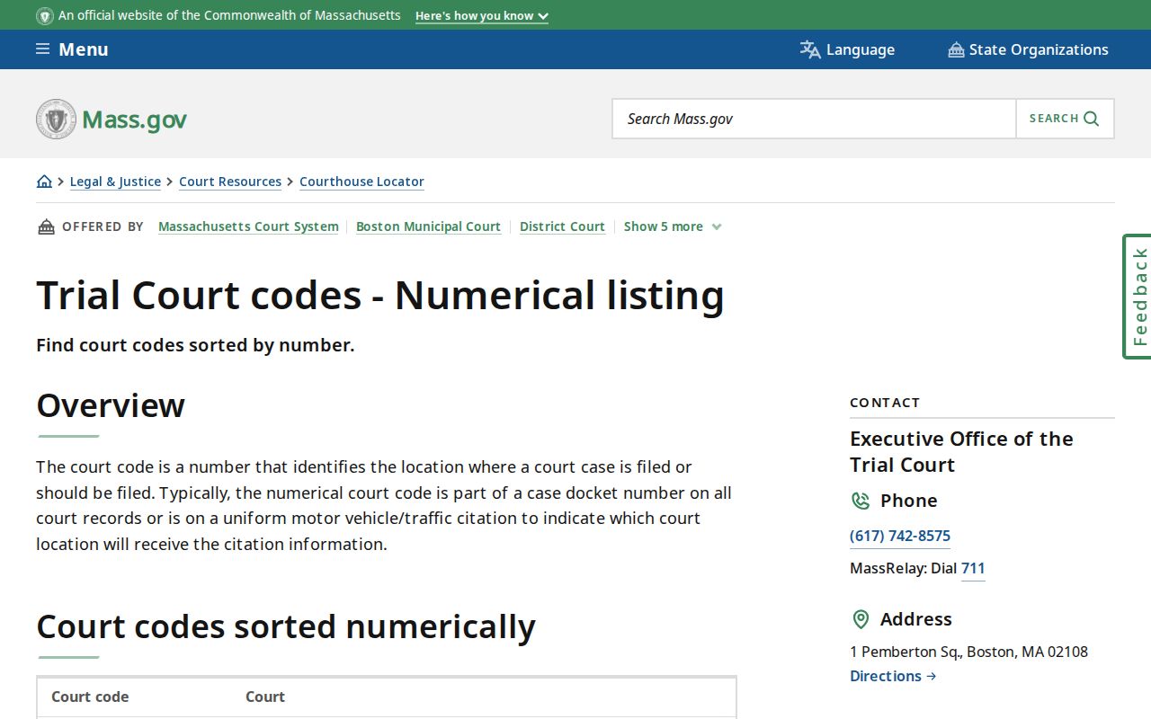Image resolution: width=1151 pixels, height=719 pixels.
Task: Click the Language translate icon
Action: point(810,49)
